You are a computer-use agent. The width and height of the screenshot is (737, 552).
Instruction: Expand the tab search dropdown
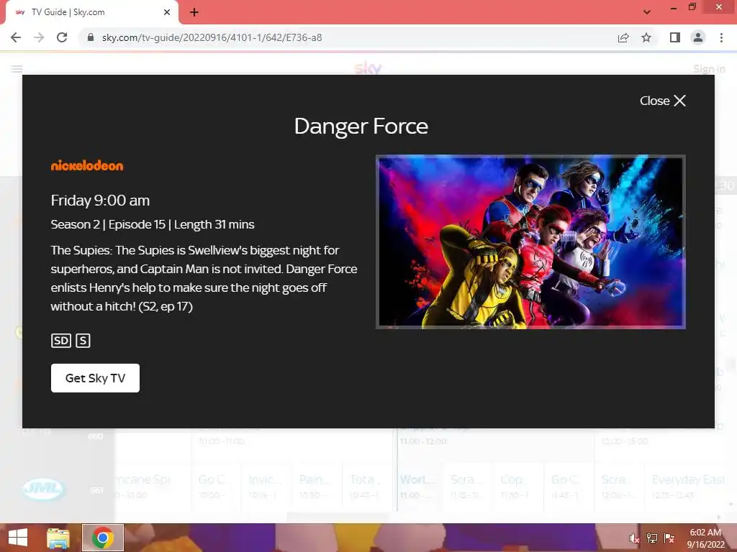tap(647, 12)
